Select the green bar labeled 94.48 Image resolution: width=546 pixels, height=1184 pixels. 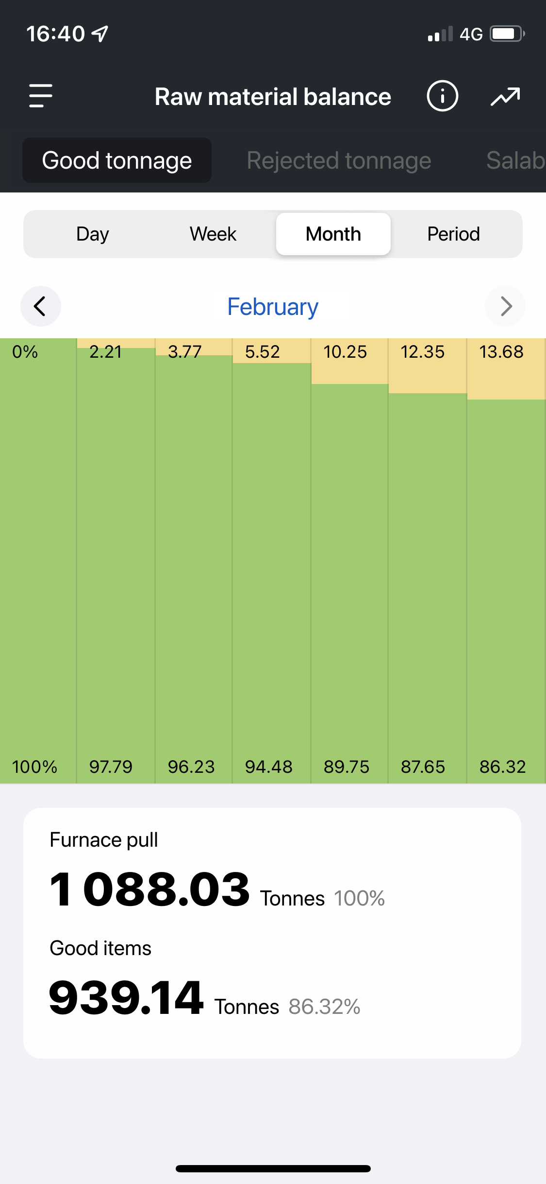coord(271,569)
